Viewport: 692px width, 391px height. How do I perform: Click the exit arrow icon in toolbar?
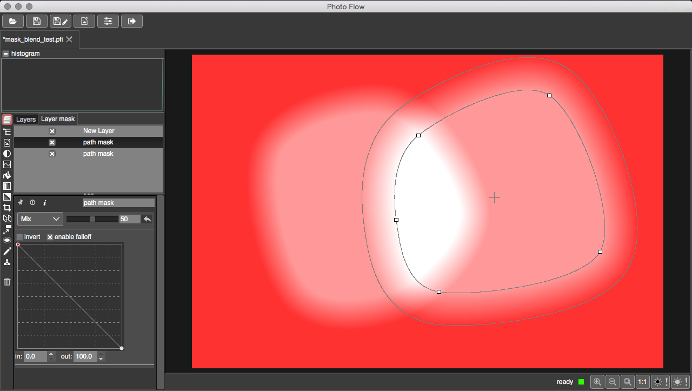[132, 21]
